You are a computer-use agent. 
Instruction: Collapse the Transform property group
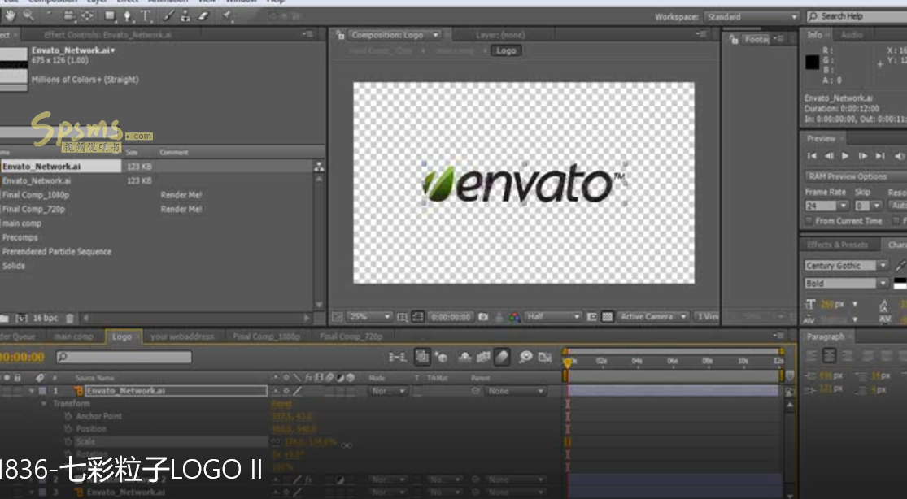[43, 404]
